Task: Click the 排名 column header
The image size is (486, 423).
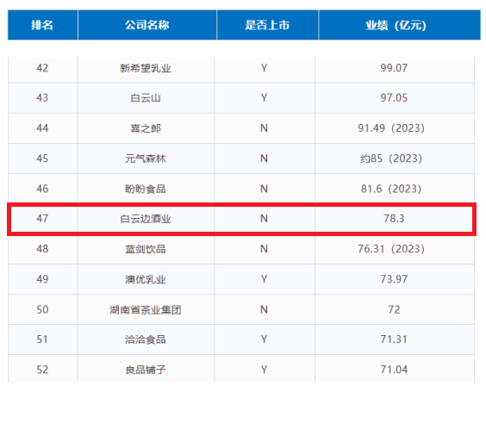Action: (x=42, y=25)
